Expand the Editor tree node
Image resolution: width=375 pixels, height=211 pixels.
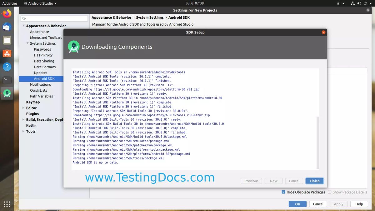[x=23, y=108]
